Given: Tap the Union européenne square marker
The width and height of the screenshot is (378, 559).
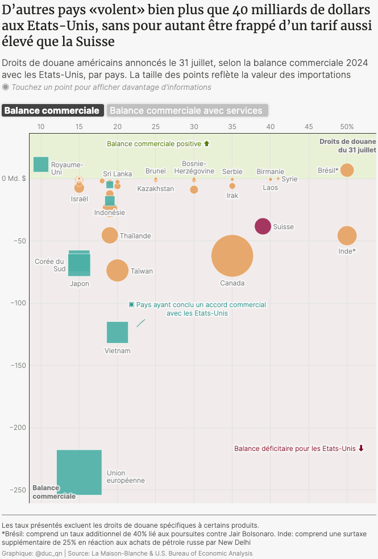Looking at the screenshot, I should pos(79,472).
